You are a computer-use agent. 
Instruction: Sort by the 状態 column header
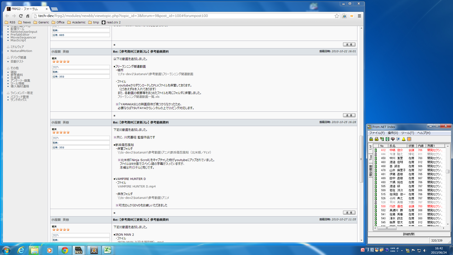pyautogui.click(x=411, y=146)
